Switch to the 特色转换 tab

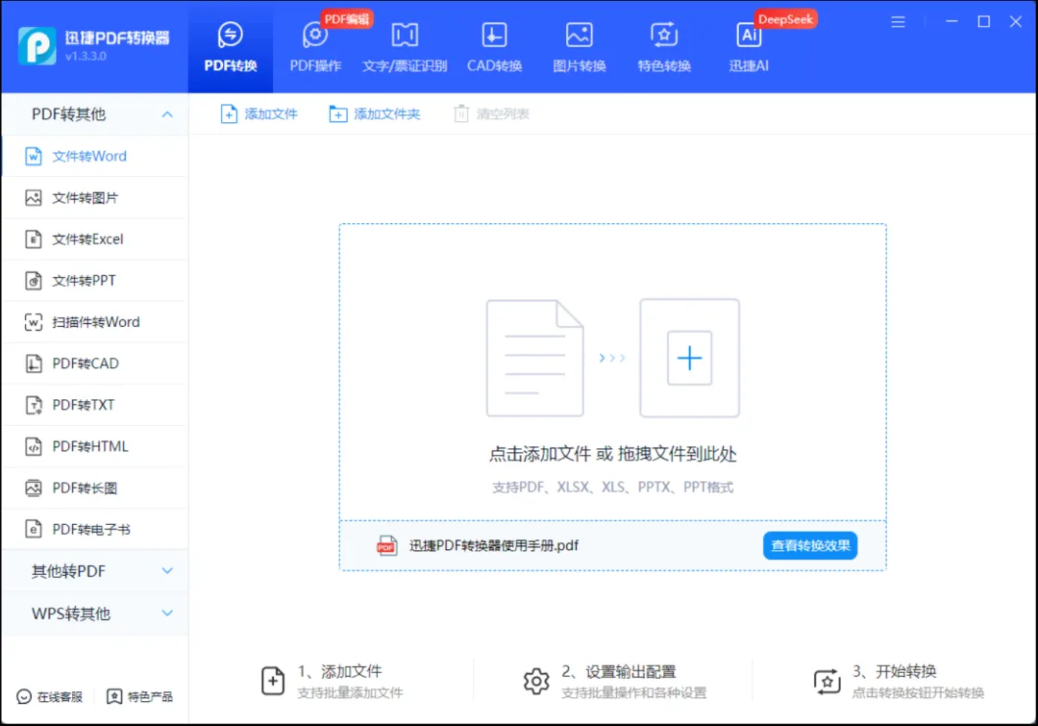point(664,46)
